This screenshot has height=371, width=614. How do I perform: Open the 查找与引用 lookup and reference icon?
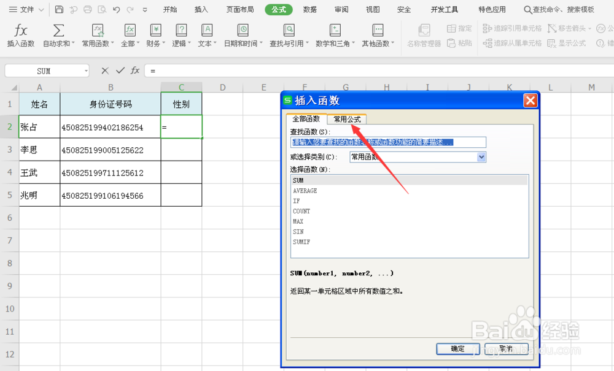coord(289,31)
